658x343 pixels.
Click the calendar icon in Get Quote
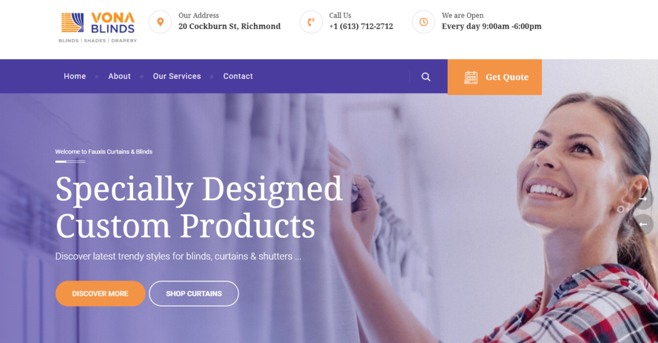[x=471, y=77]
